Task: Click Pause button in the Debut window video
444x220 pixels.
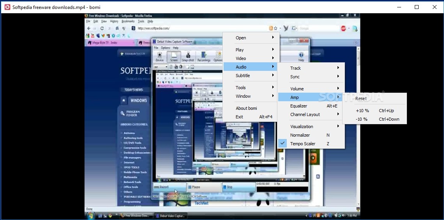Action: tap(204, 187)
